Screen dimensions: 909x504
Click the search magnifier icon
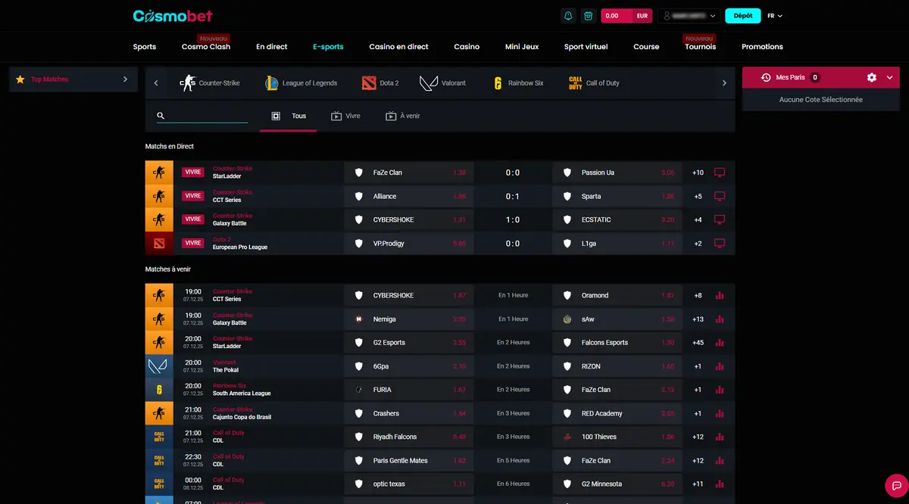pyautogui.click(x=161, y=116)
